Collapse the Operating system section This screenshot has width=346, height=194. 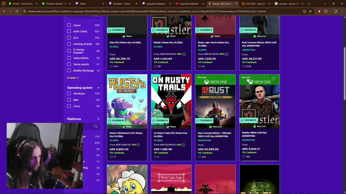tap(98, 88)
